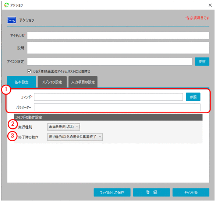216x202 pixels.
Task: Click 参照 button next to アイコン設定
Action: point(202,62)
